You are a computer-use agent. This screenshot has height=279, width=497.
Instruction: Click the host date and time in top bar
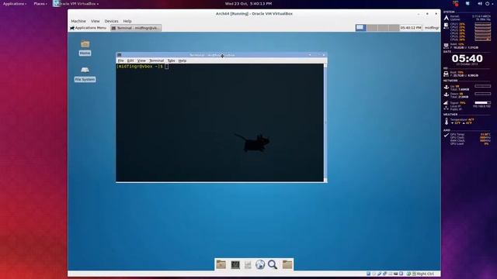pos(248,4)
